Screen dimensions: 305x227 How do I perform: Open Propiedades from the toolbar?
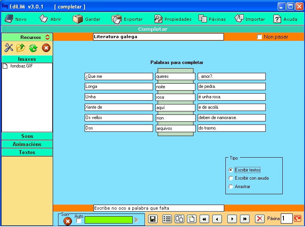(173, 19)
